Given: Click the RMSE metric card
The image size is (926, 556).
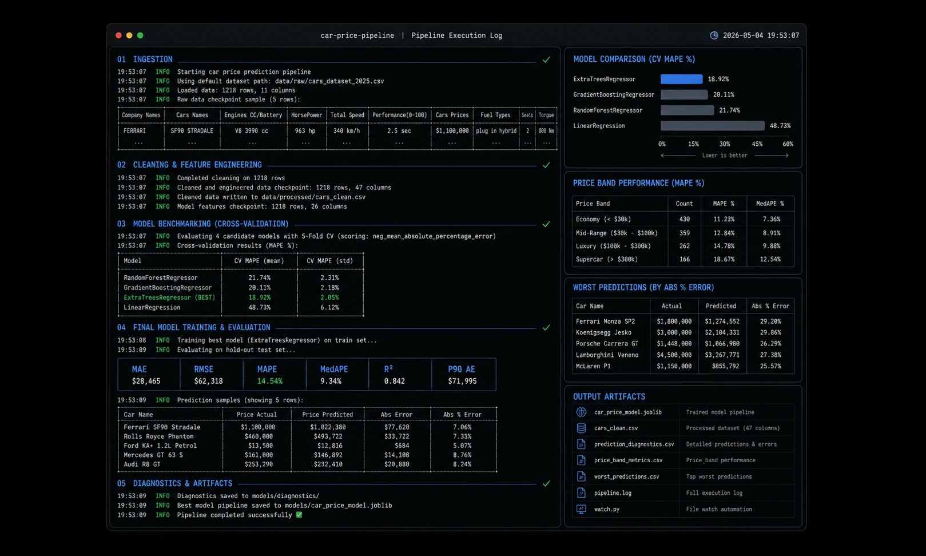Looking at the screenshot, I should (211, 375).
